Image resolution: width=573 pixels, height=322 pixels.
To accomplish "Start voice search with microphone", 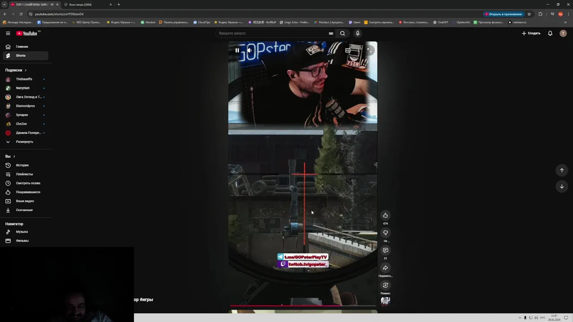I will point(357,33).
